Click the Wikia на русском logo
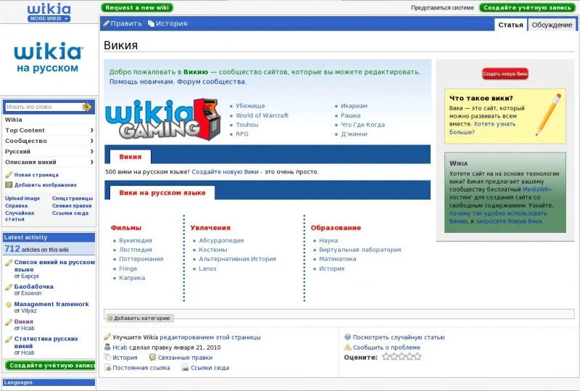The width and height of the screenshot is (580, 391). [x=48, y=57]
